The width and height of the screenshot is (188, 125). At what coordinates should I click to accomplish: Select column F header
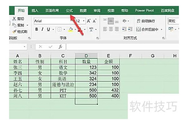click(x=131, y=56)
